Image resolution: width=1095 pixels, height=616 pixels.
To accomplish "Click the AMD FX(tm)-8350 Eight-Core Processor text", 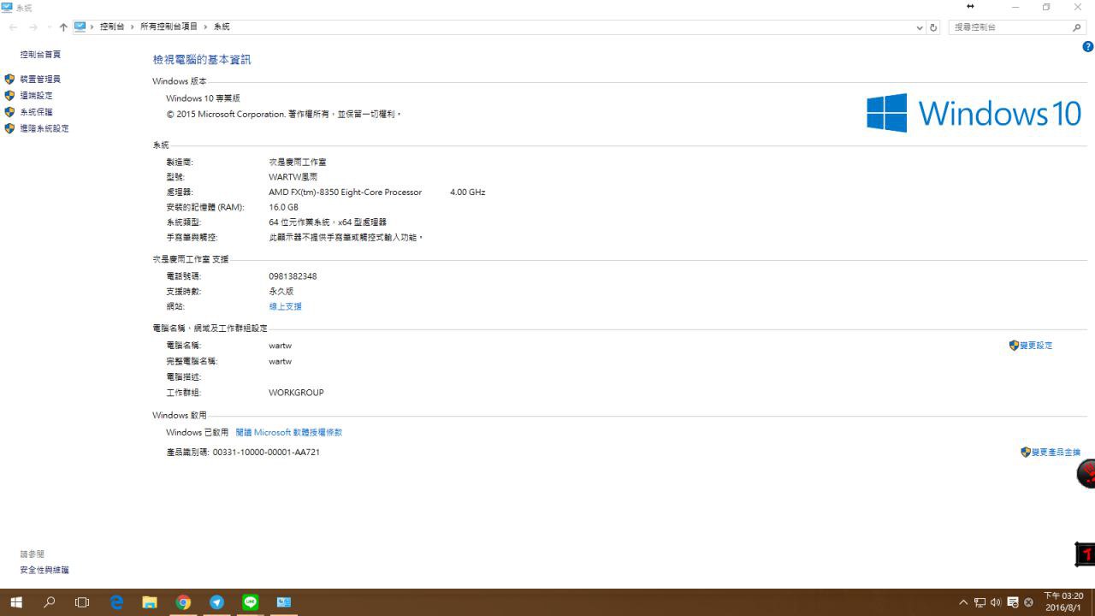I will (x=345, y=192).
